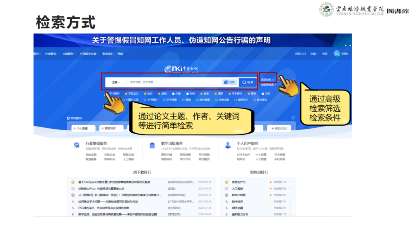Viewport: 416px width, 234px height.
Task: Click the settings gear beside 常用服务
Action: click(293, 118)
